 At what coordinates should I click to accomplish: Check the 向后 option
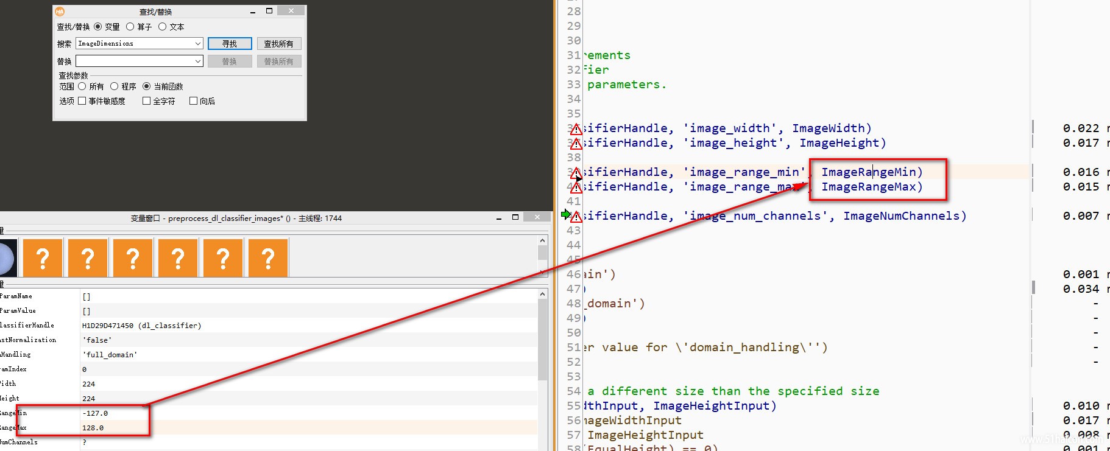[193, 101]
